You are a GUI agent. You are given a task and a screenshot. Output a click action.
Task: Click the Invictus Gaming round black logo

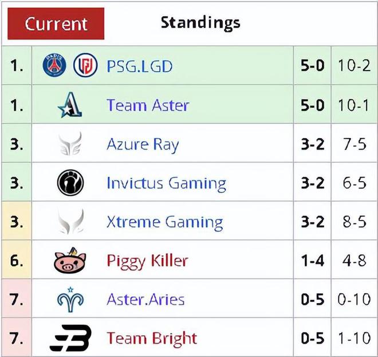(x=70, y=182)
